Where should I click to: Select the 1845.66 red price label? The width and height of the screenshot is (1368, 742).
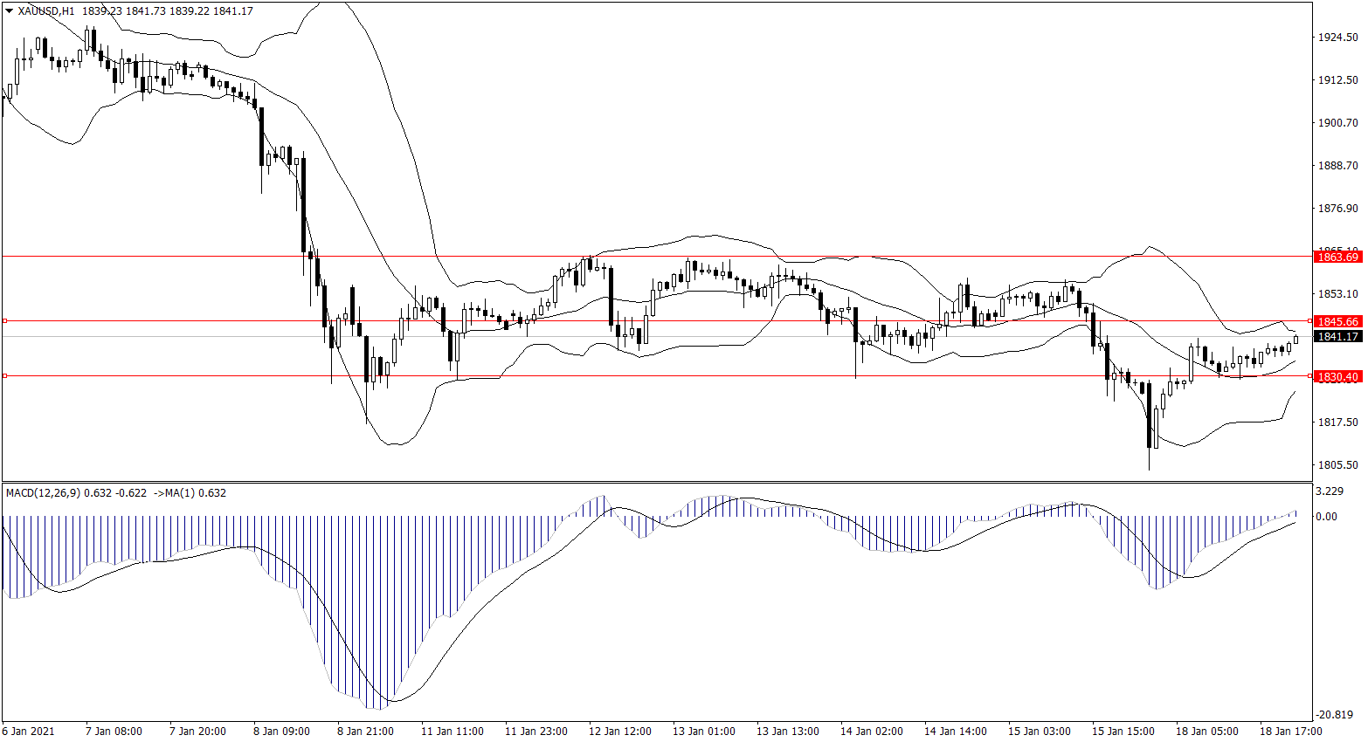point(1337,321)
